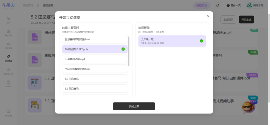The width and height of the screenshot is (270, 125).
Task: Click green checkmark on 16 田忌赛马 PPT.pptx
Action: [x=123, y=49]
